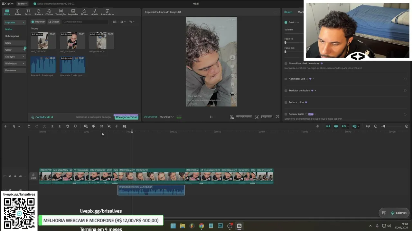Click the timeline add track plus icon
Image resolution: width=412 pixels, height=231 pixels.
(x=5, y=126)
